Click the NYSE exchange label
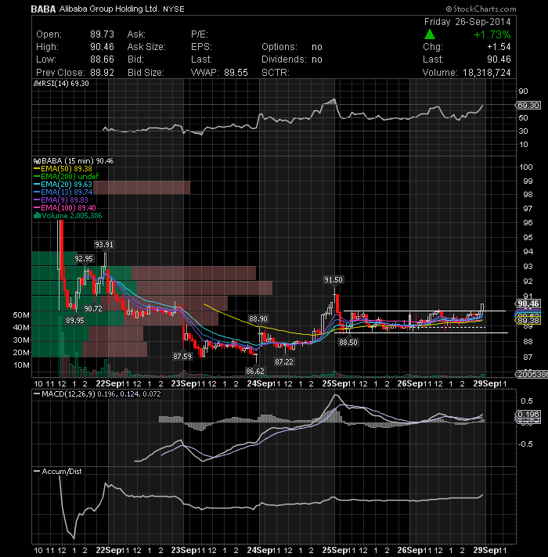Image resolution: width=548 pixels, height=557 pixels. tap(174, 9)
